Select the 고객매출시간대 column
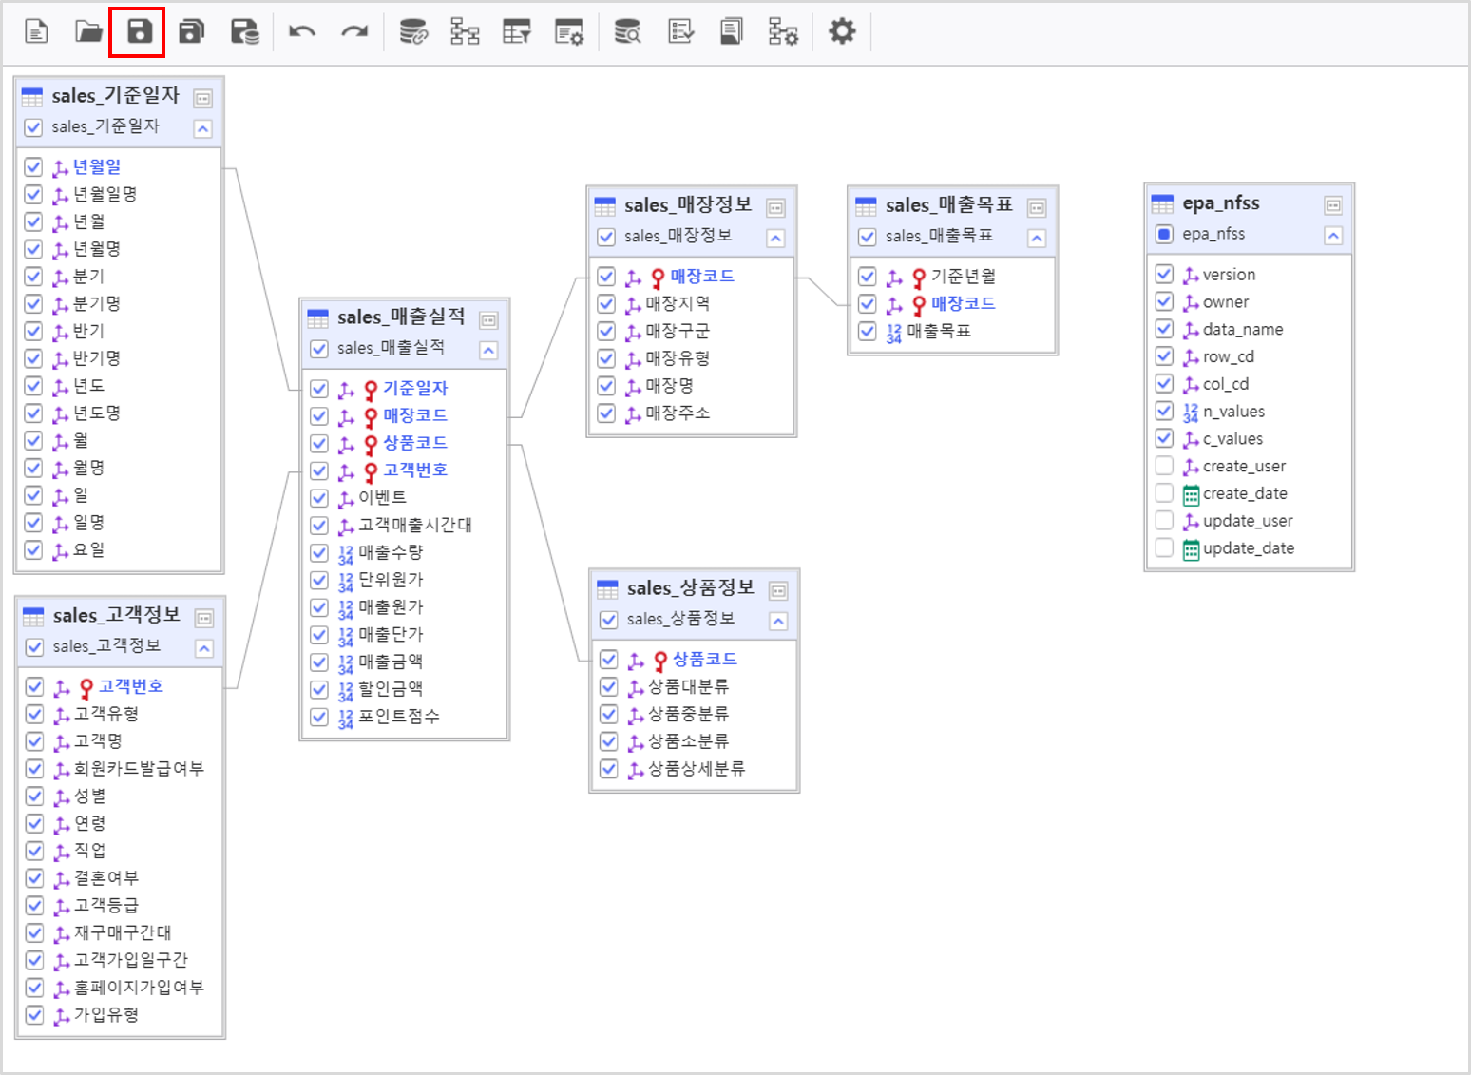The image size is (1471, 1075). click(x=415, y=526)
